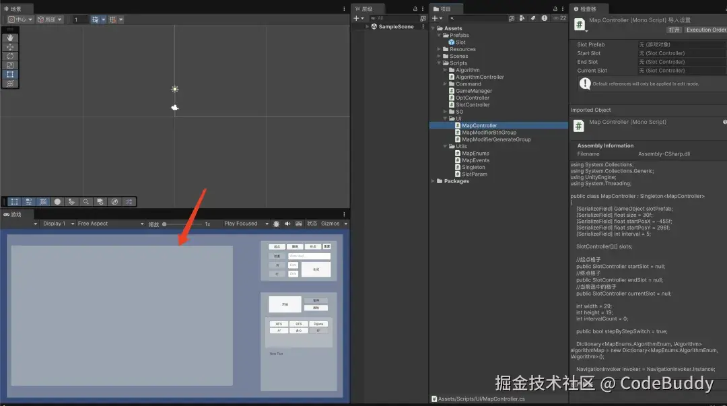Toggle the first rectangle overlay button
The width and height of the screenshot is (727, 406).
point(14,202)
